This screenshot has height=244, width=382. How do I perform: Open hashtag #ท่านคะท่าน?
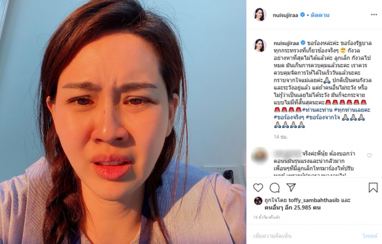click(x=317, y=110)
